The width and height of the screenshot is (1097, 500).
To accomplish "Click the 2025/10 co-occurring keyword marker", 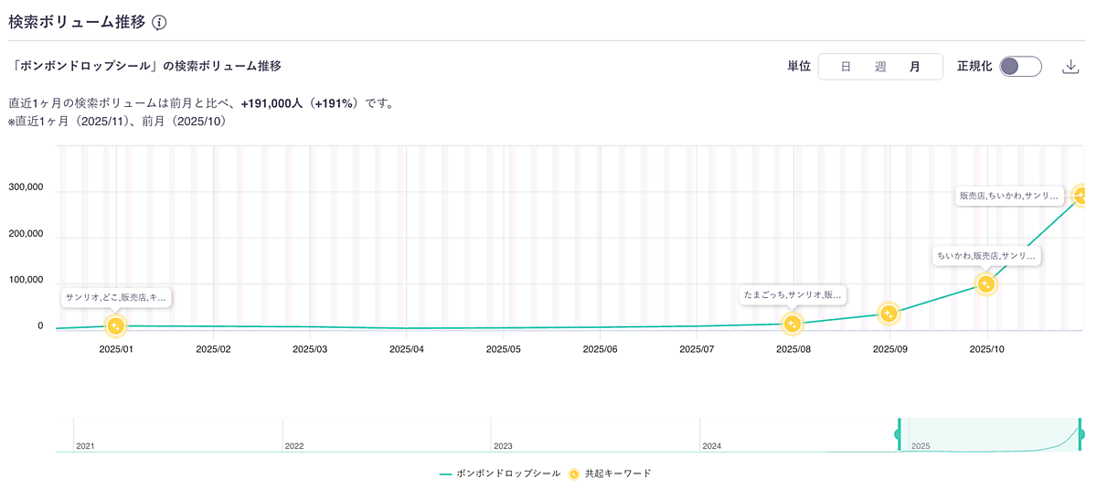I will click(985, 284).
